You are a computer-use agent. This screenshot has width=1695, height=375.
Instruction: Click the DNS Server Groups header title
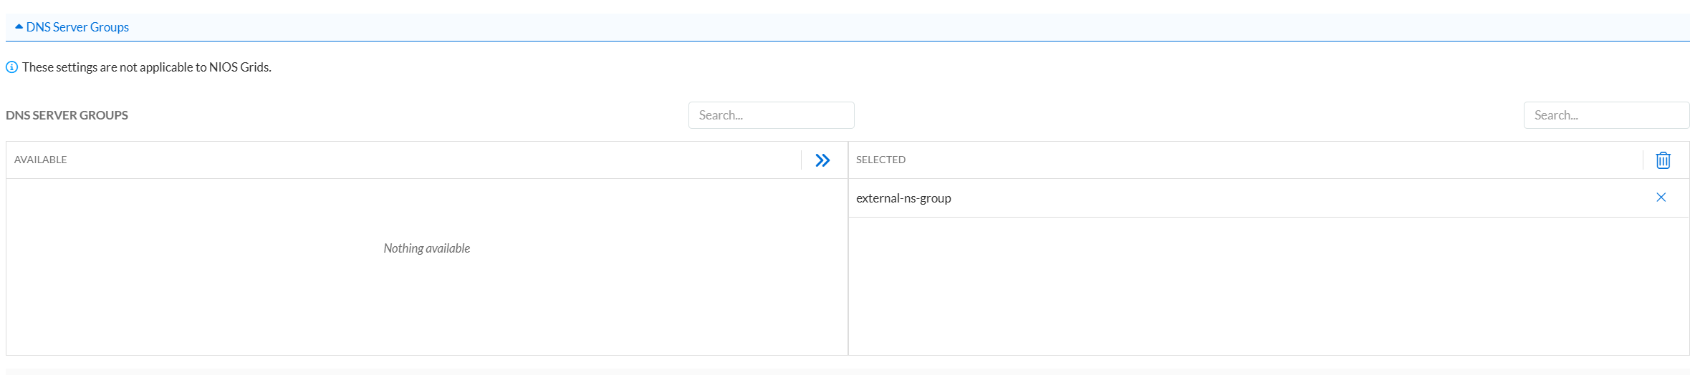[77, 27]
